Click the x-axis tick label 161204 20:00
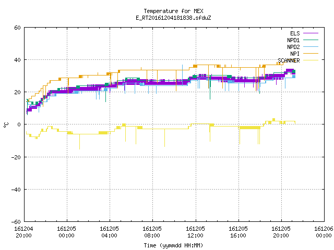 tap(24, 232)
